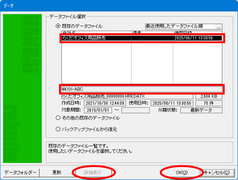Click the 対象期間 start date 2019/01/01
Screen dimensions: 238x180
pyautogui.click(x=98, y=110)
